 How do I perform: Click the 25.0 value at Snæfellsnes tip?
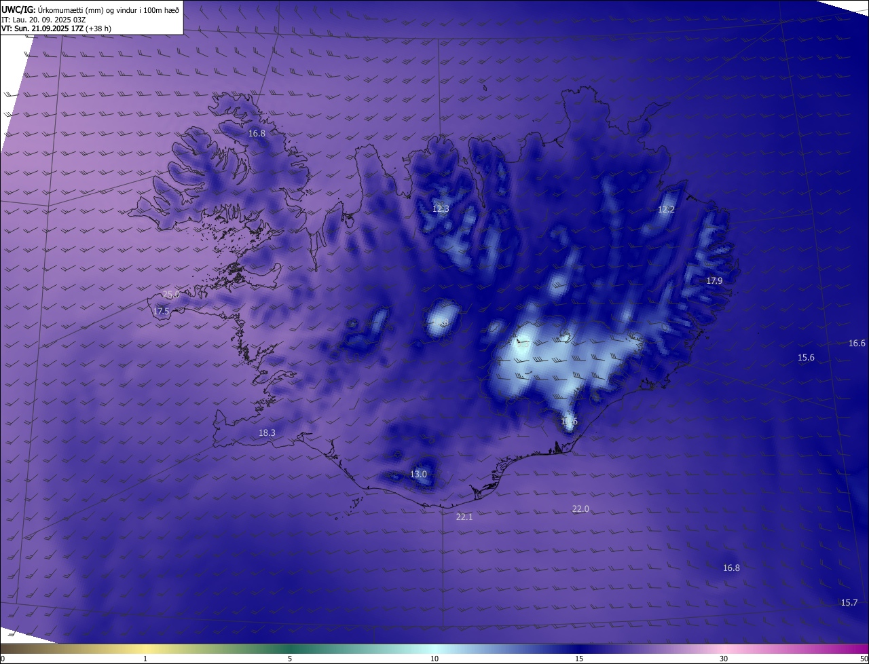click(171, 295)
